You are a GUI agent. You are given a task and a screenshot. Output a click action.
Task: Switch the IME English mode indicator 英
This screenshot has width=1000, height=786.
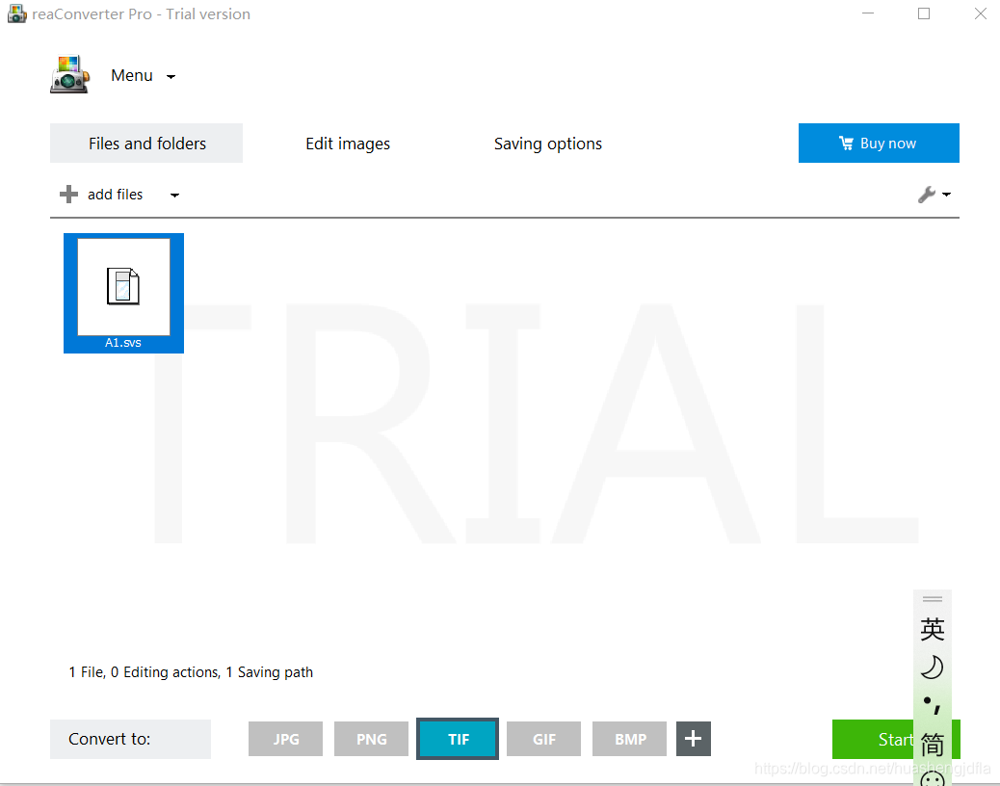coord(933,629)
